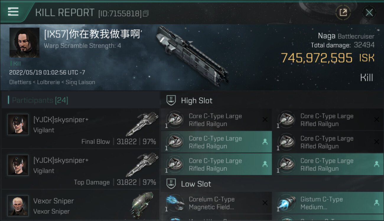Copy the kill report ID icon

[x=146, y=14]
